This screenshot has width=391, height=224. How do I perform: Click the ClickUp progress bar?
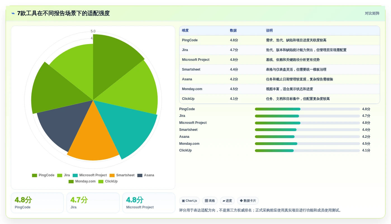click(307, 151)
